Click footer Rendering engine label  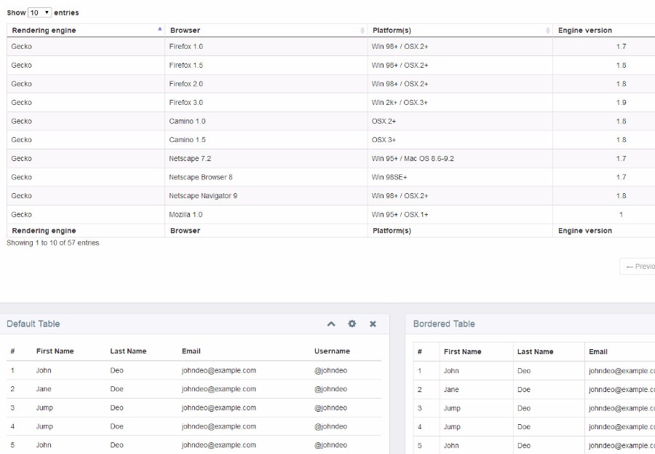(44, 230)
